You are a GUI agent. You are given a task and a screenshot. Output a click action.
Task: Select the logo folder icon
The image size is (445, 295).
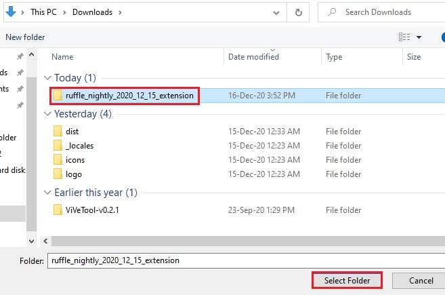[x=58, y=174]
